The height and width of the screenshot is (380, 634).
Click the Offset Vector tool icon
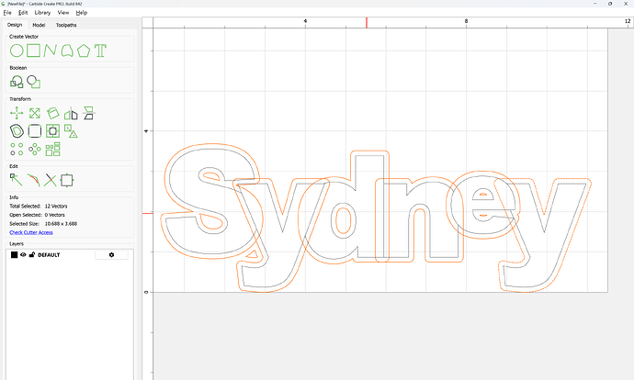(x=17, y=131)
